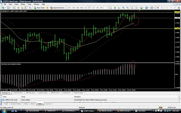Open the Help menu

click(x=43, y=4)
